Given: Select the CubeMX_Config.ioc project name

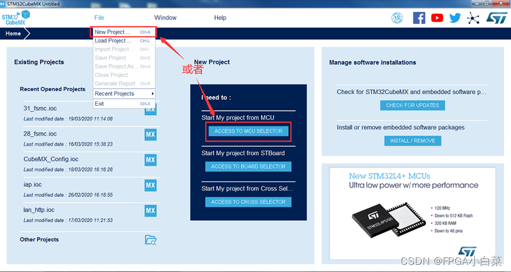Looking at the screenshot, I should (51, 159).
